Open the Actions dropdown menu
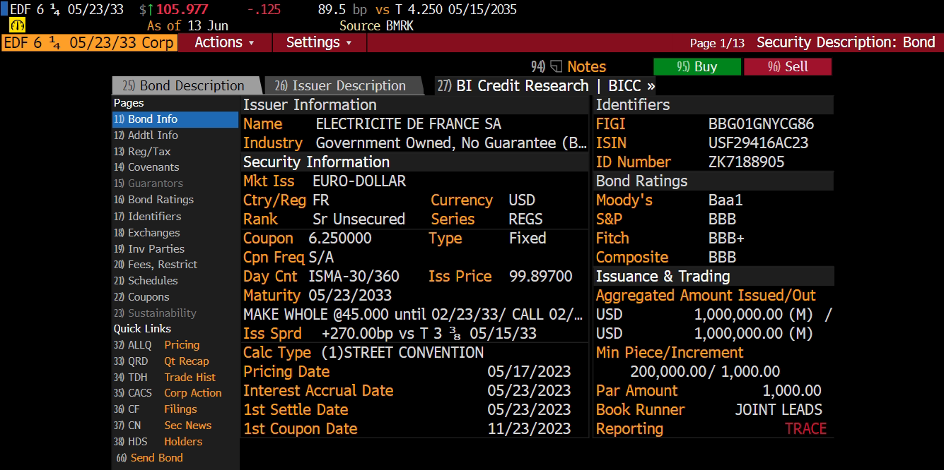 (224, 42)
